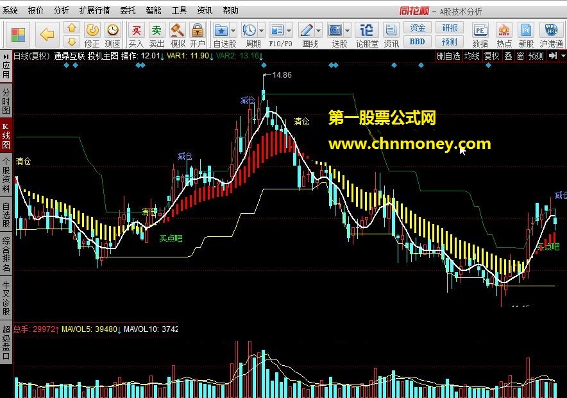567x398 pixels.
Task: Open the 报价 menu
Action: click(x=35, y=10)
